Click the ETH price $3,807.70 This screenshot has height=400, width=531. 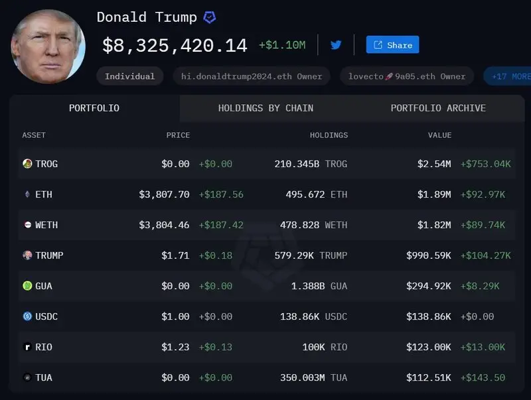[164, 194]
